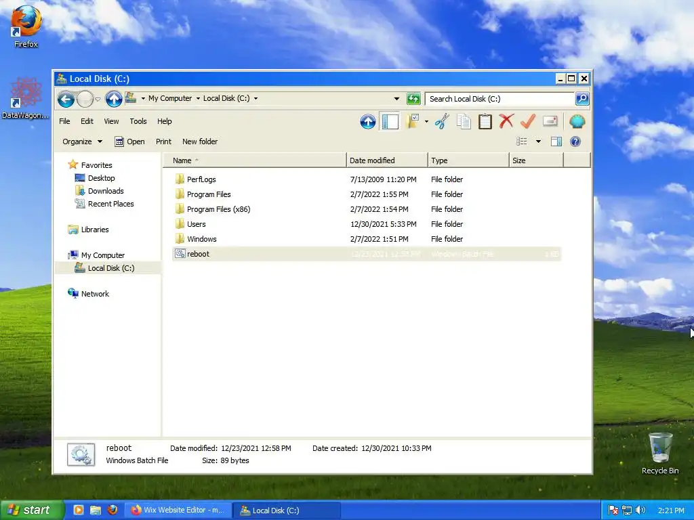This screenshot has width=694, height=520.
Task: Click the Recycle Bin desktop icon
Action: (660, 453)
